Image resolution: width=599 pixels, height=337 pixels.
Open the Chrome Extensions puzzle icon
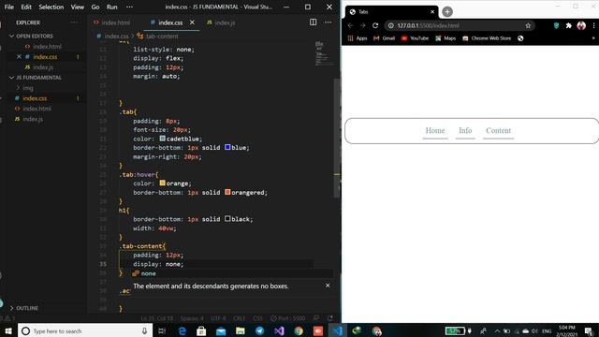coord(568,25)
